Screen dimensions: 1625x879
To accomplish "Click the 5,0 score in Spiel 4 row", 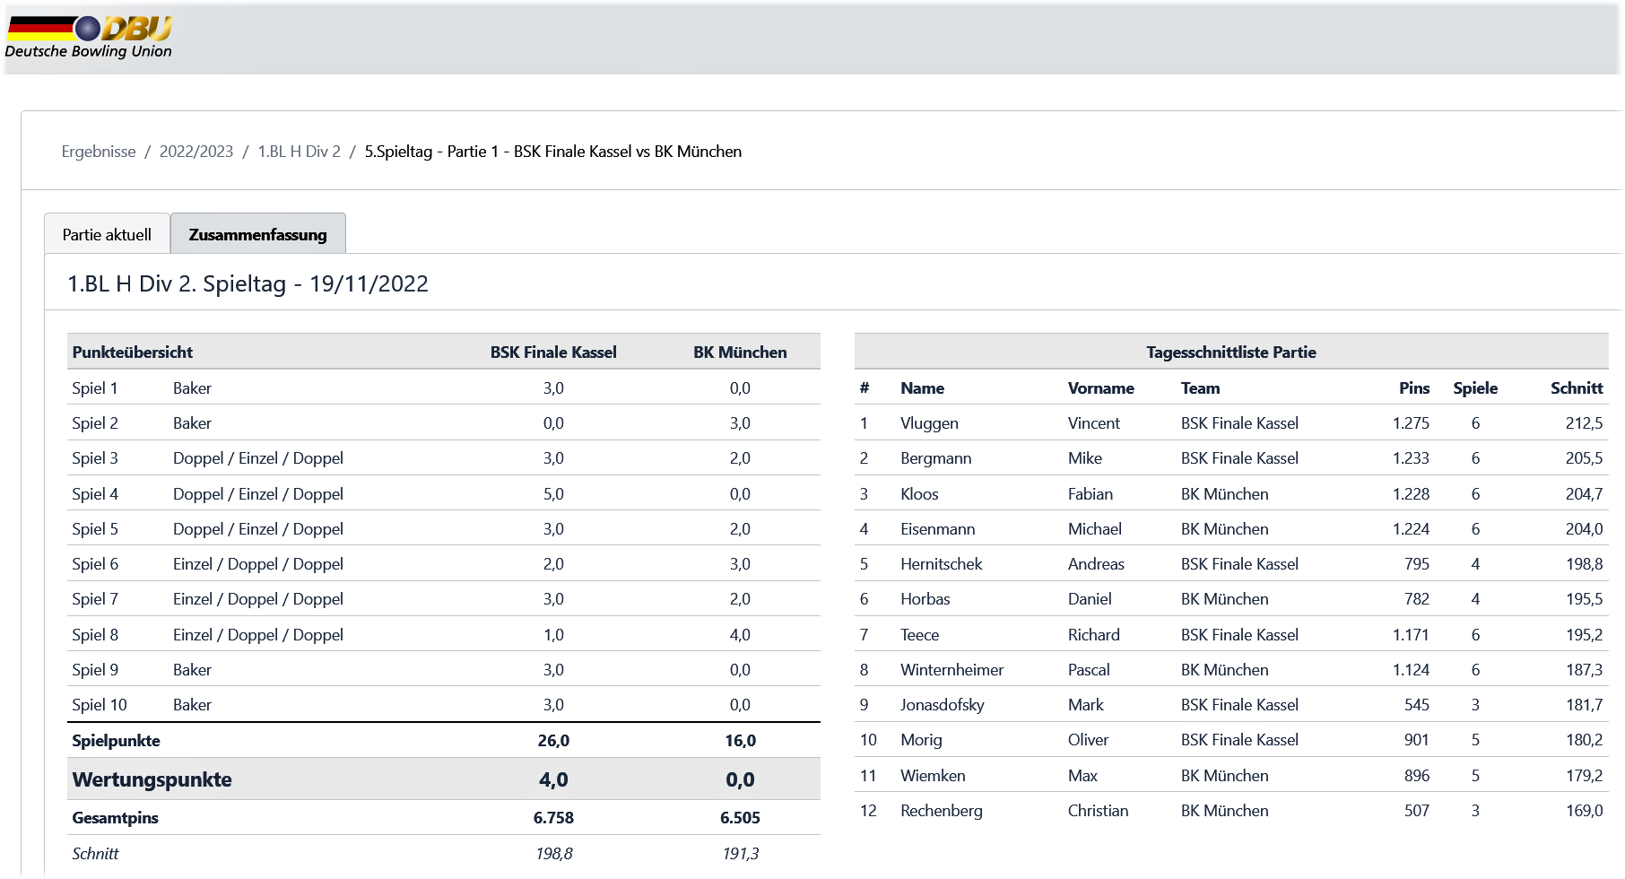I will [553, 494].
